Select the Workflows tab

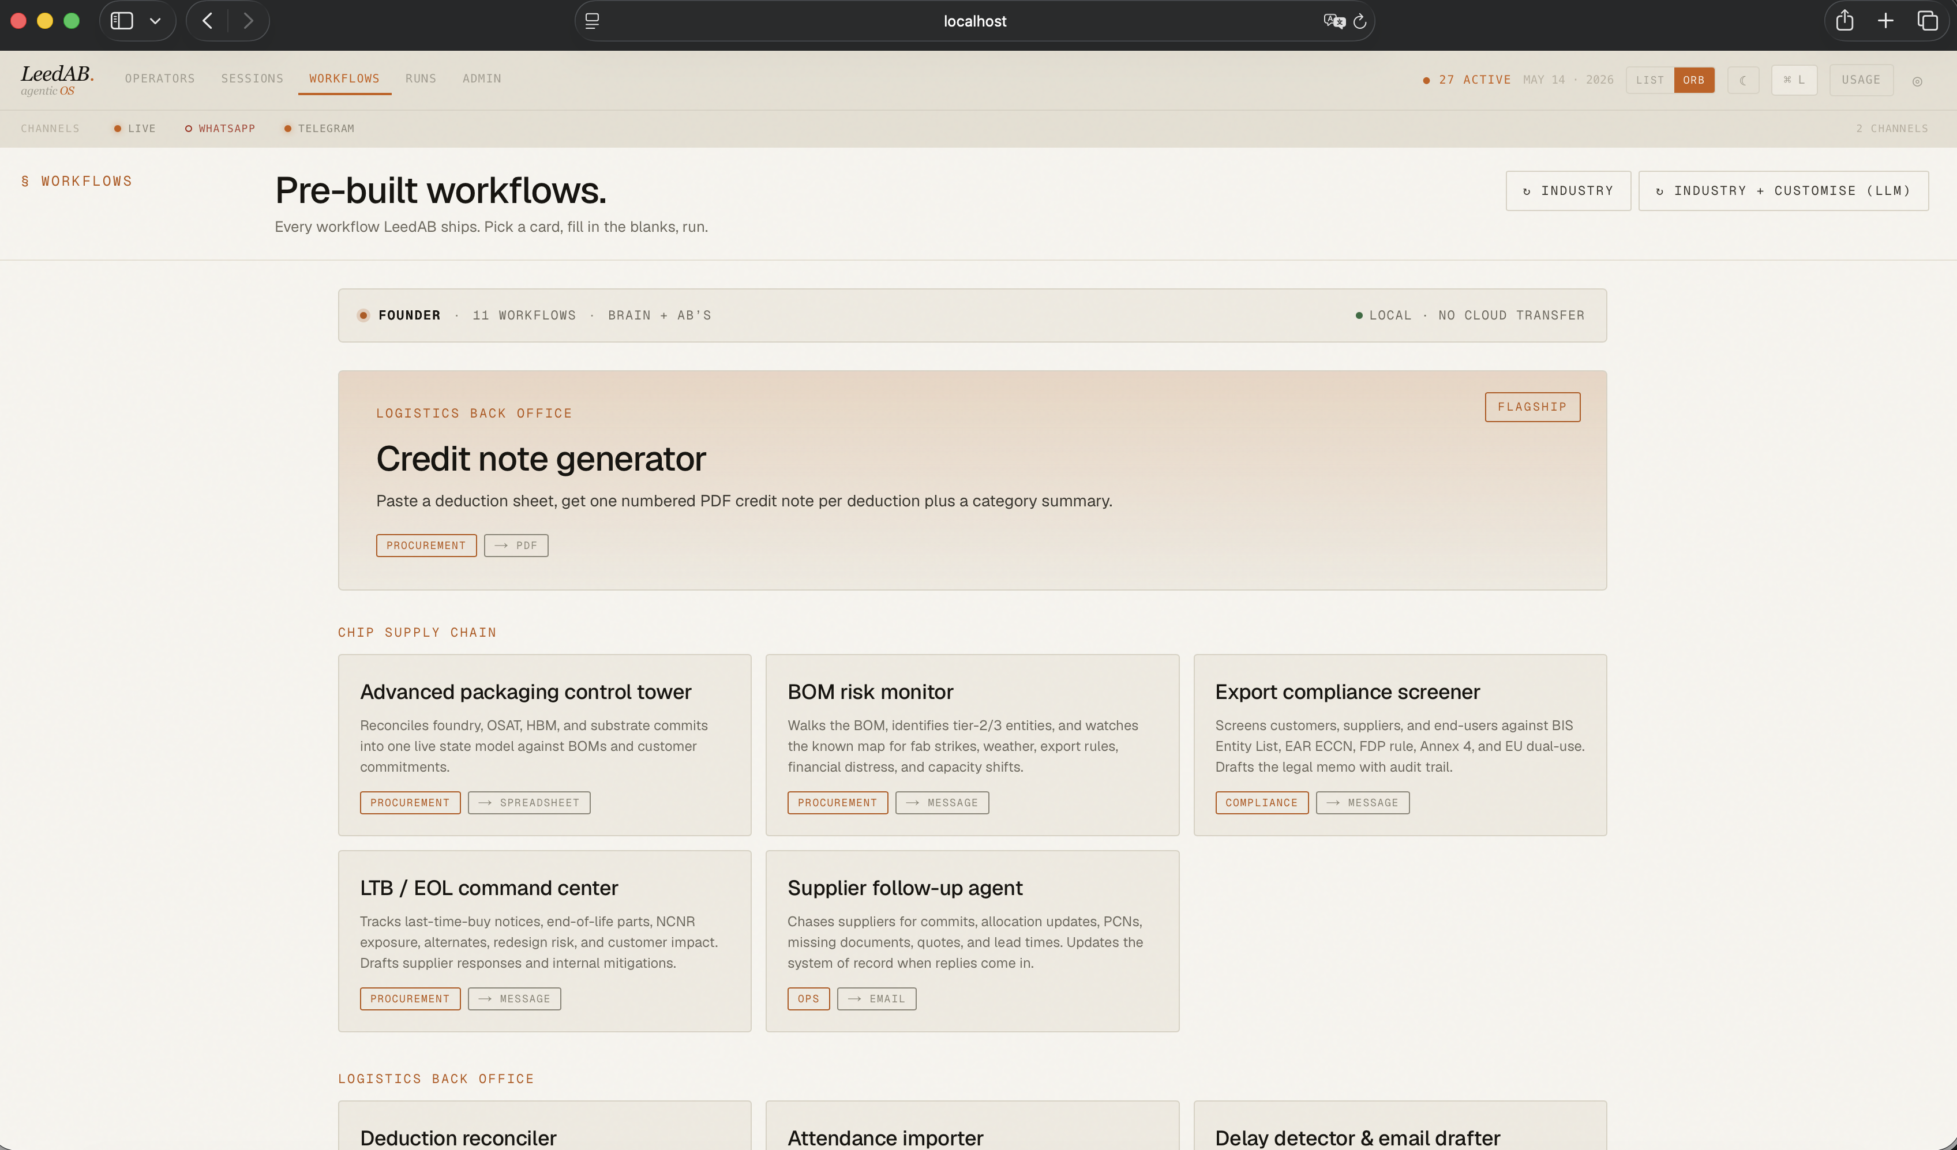(x=344, y=78)
